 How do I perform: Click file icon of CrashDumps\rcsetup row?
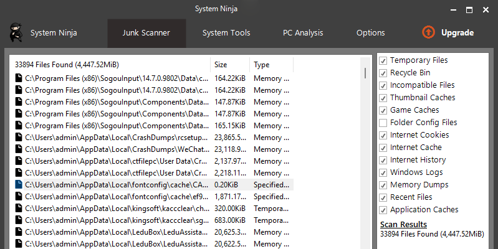[x=19, y=138]
